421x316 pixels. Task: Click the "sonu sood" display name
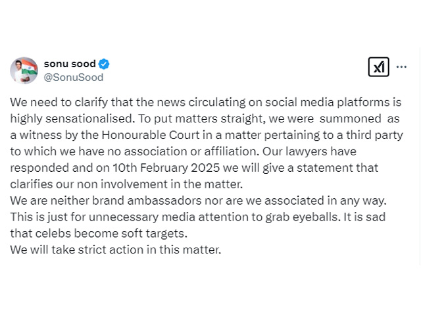tap(70, 64)
